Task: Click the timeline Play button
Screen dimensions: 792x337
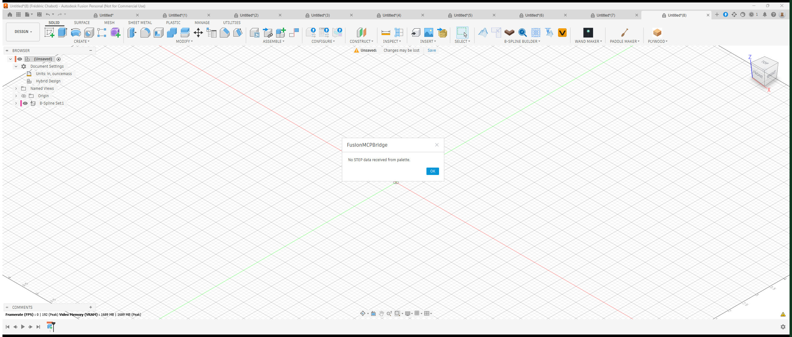Action: [x=23, y=327]
